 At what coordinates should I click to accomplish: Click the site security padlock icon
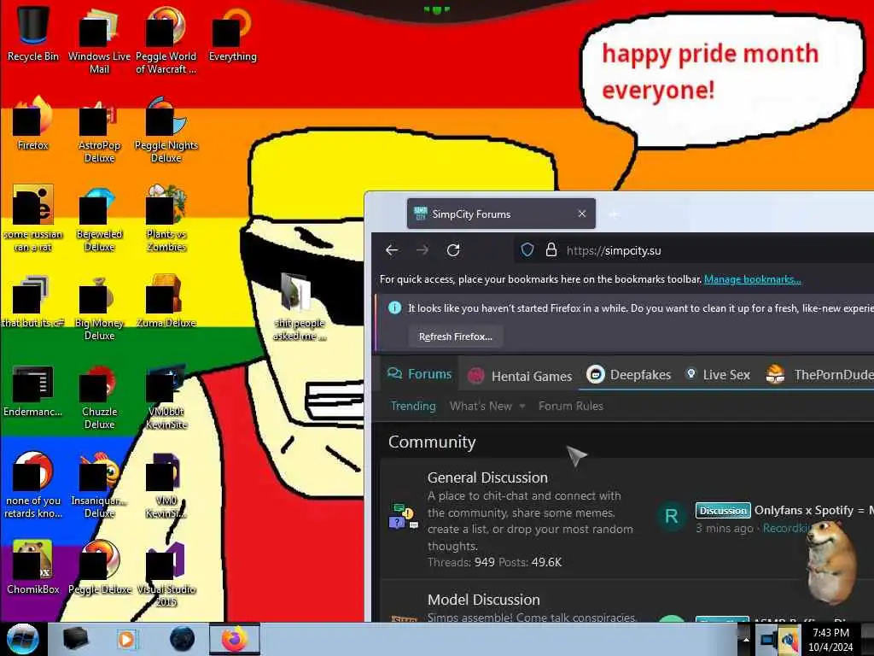[551, 250]
